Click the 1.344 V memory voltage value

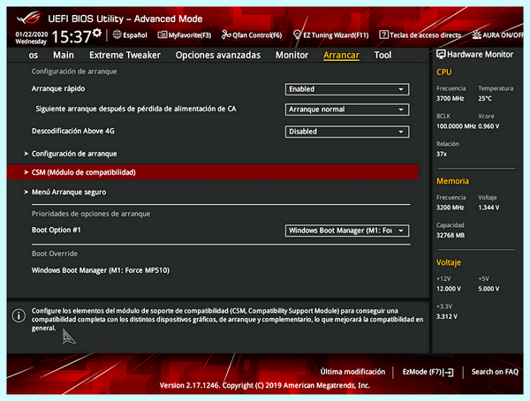tap(488, 208)
